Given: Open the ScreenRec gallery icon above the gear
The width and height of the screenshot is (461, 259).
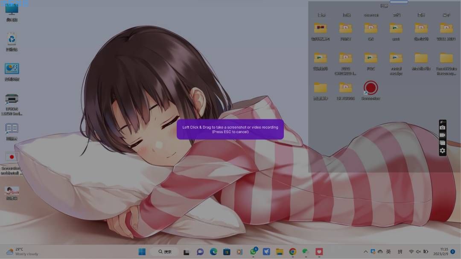Looking at the screenshot, I should [x=443, y=143].
